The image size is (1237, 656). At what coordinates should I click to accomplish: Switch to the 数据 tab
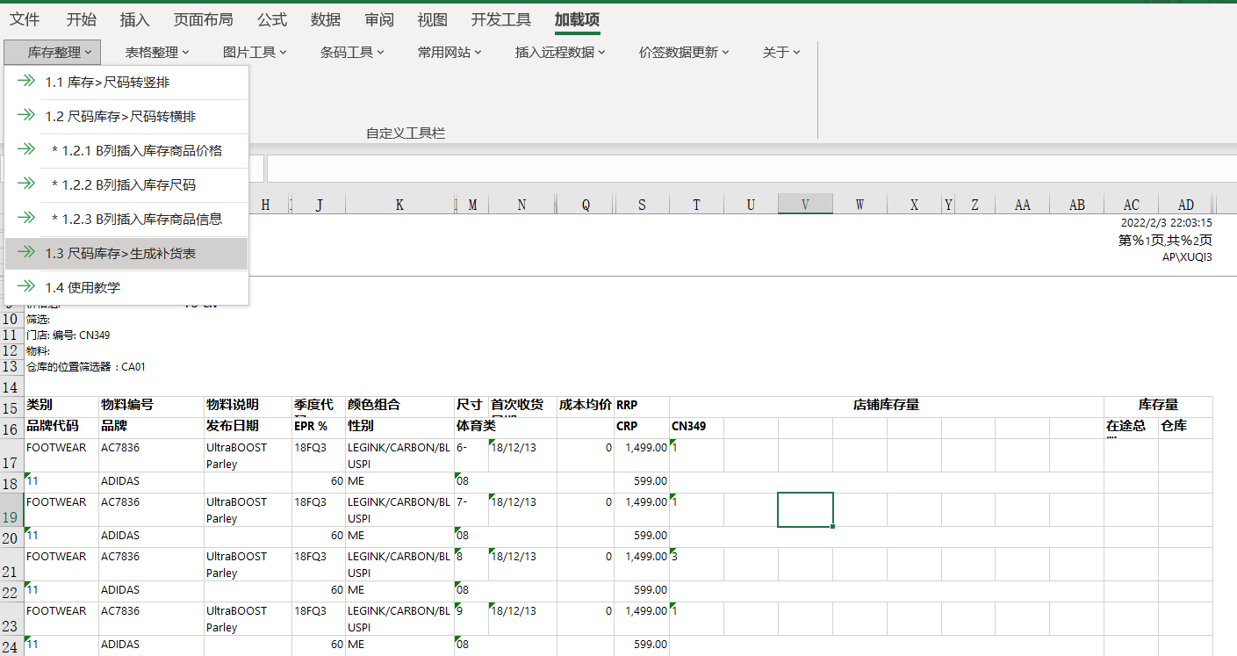click(x=326, y=19)
